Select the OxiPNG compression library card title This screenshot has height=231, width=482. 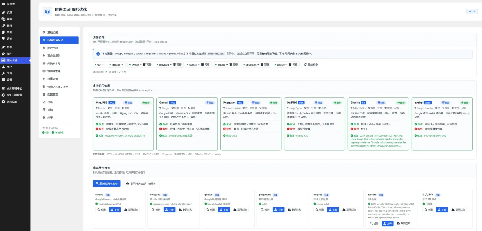[x=292, y=103]
